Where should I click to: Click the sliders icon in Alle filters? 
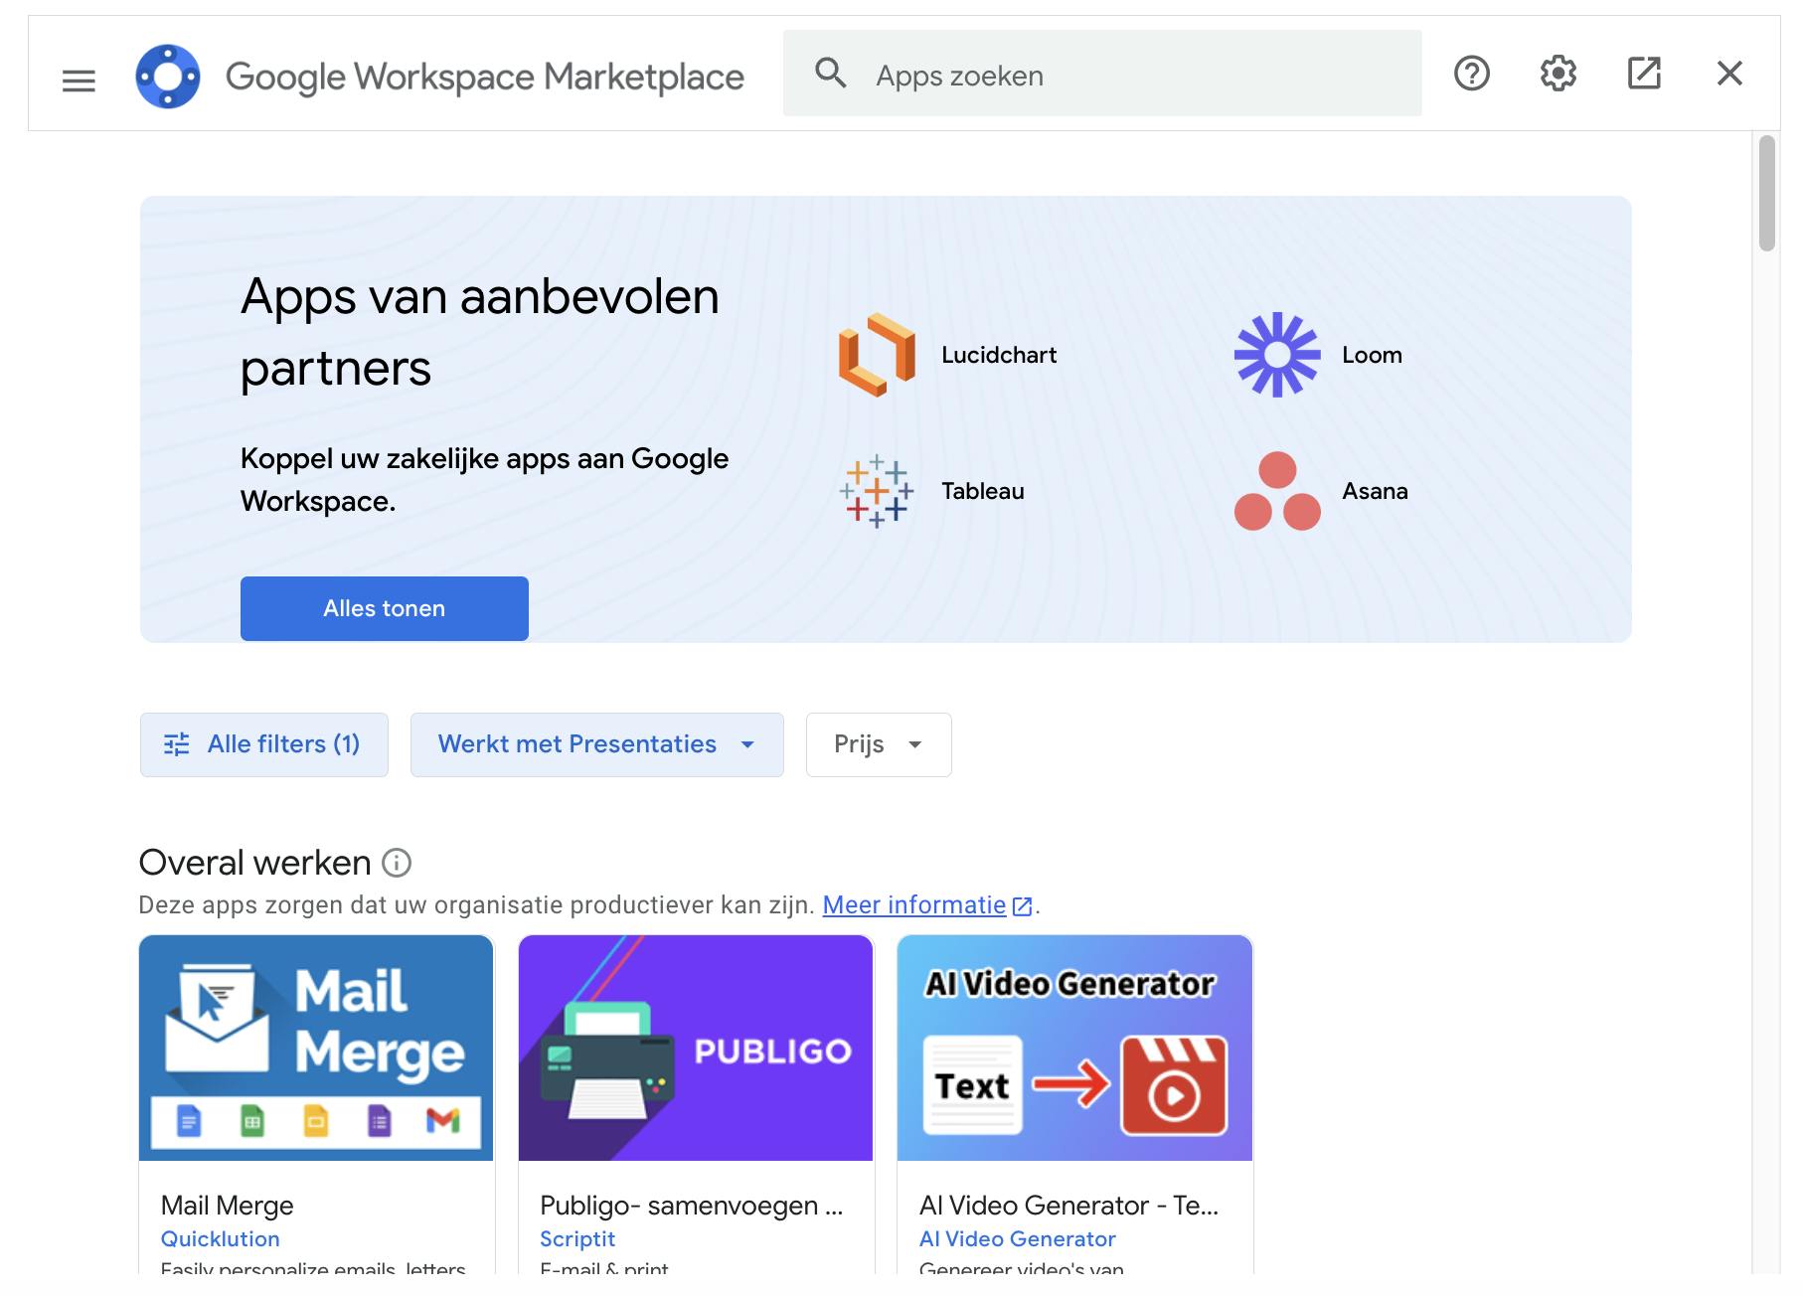pos(177,744)
